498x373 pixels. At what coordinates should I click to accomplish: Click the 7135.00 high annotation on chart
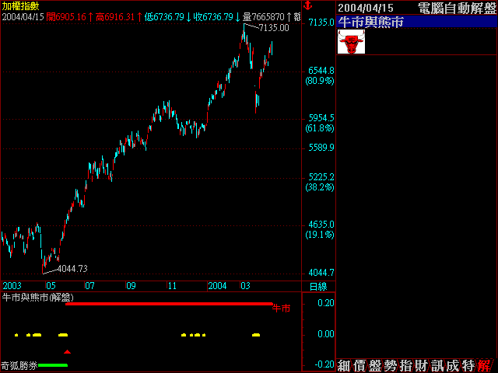[x=274, y=28]
